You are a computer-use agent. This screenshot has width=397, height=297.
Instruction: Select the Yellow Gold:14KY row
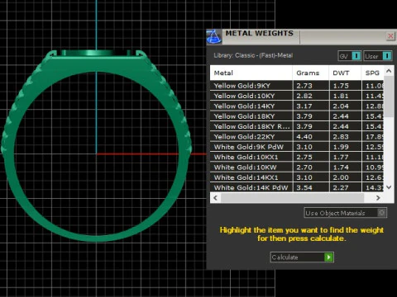click(x=297, y=106)
